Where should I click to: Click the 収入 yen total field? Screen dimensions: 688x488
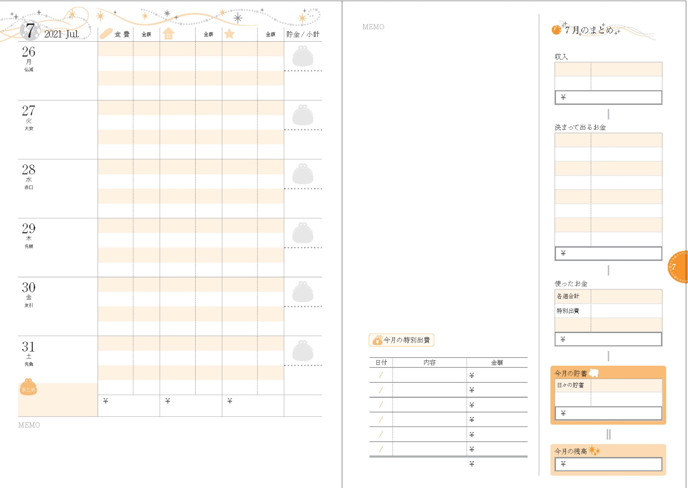[x=608, y=97]
